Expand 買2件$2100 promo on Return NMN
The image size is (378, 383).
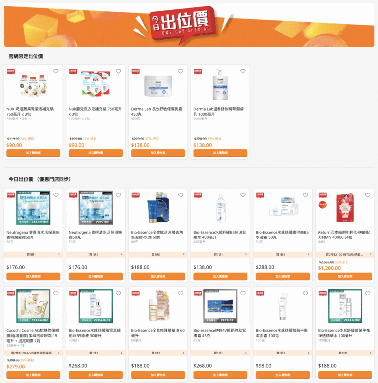click(345, 255)
